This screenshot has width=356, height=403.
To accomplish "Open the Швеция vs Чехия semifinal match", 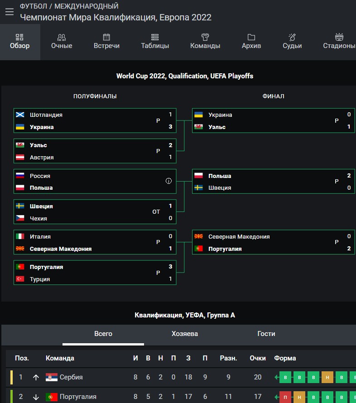I will [95, 212].
